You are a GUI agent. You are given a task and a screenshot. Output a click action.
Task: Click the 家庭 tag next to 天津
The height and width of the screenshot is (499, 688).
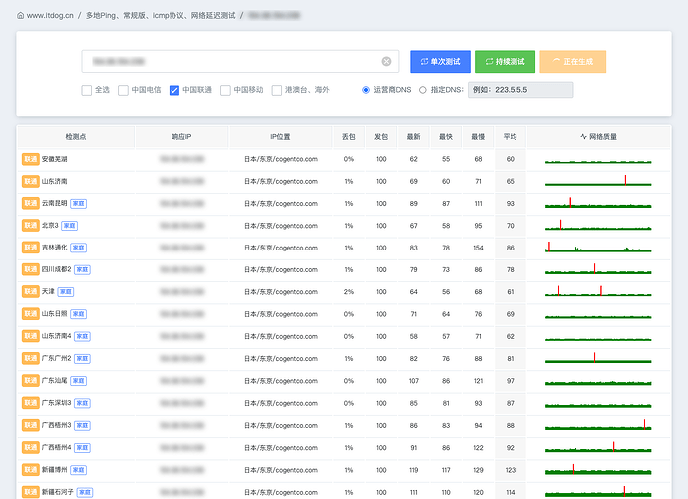point(66,292)
